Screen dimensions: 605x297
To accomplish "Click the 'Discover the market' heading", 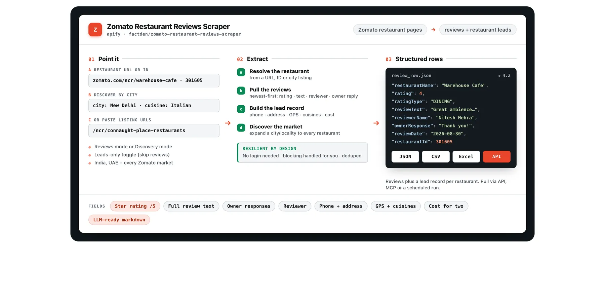I will coord(276,127).
